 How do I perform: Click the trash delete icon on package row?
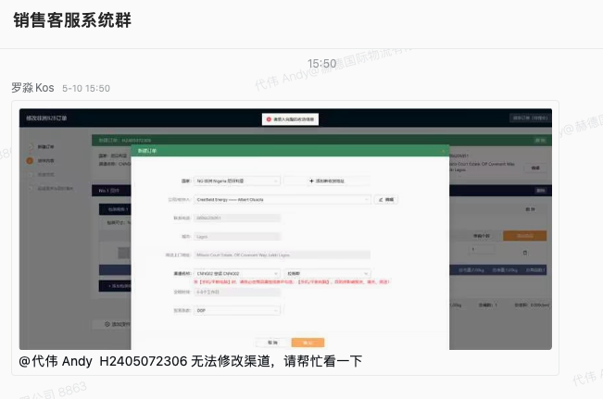(x=524, y=252)
